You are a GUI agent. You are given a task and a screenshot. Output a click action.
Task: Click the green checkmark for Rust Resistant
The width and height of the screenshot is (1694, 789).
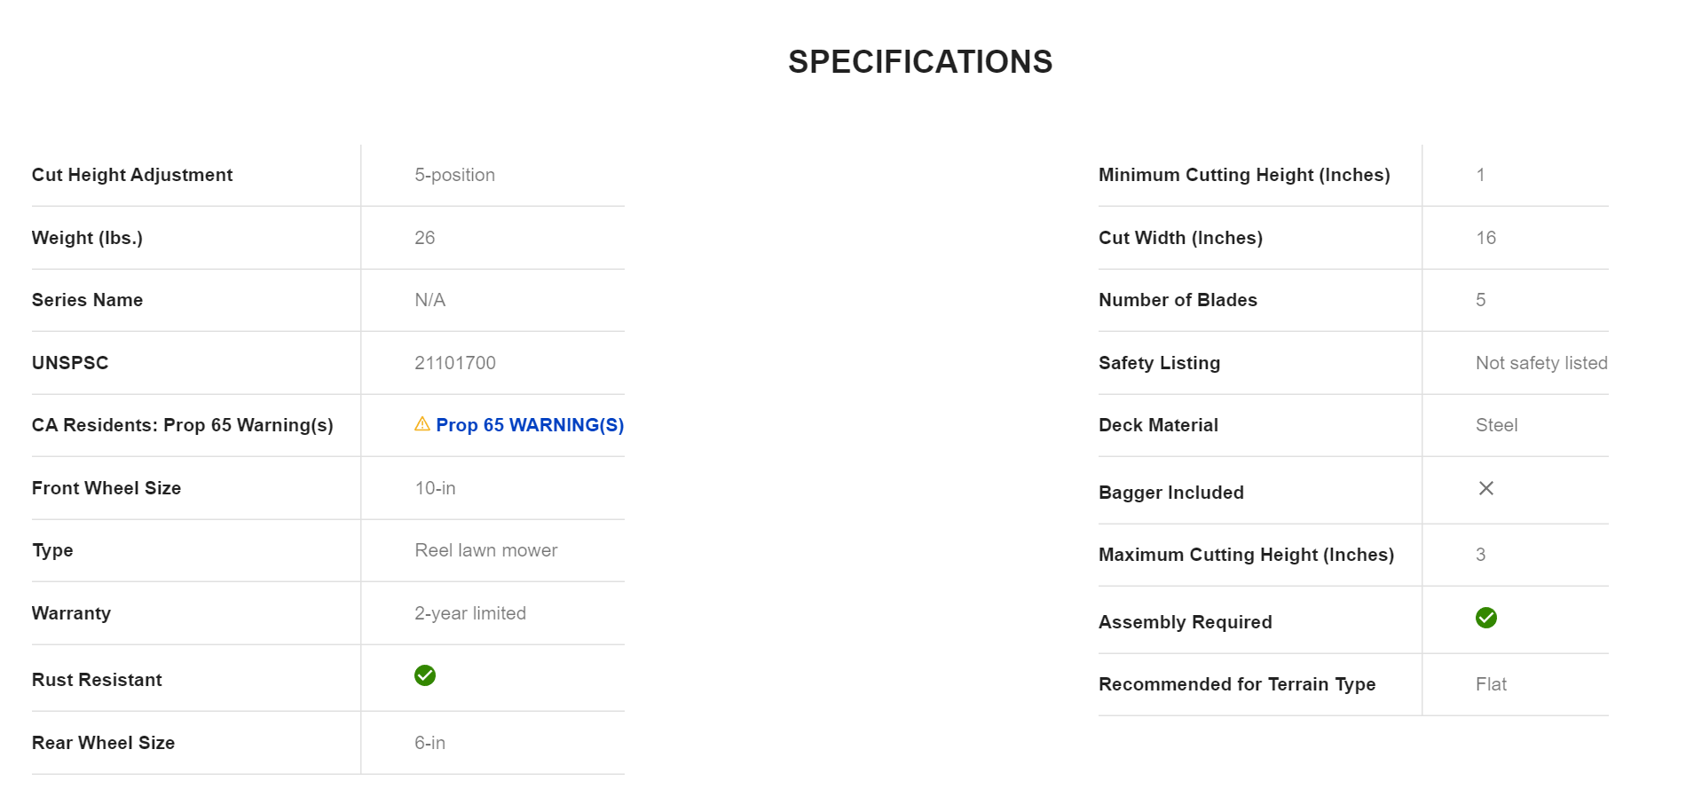pyautogui.click(x=425, y=675)
